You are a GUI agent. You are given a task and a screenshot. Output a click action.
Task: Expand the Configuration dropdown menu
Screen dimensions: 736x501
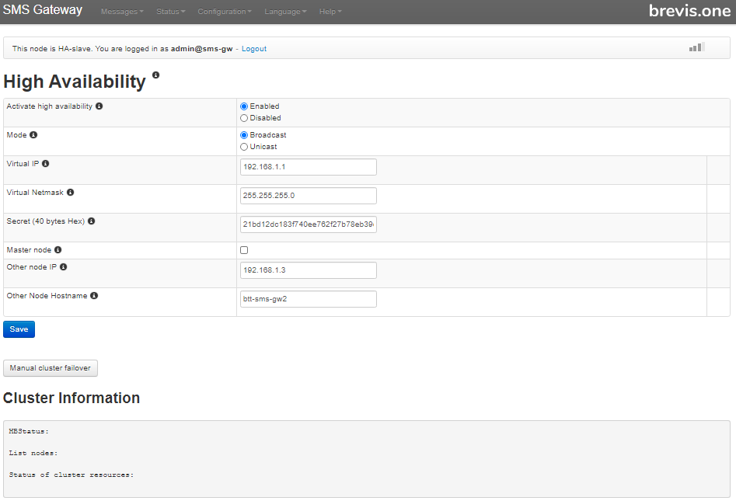pos(225,11)
